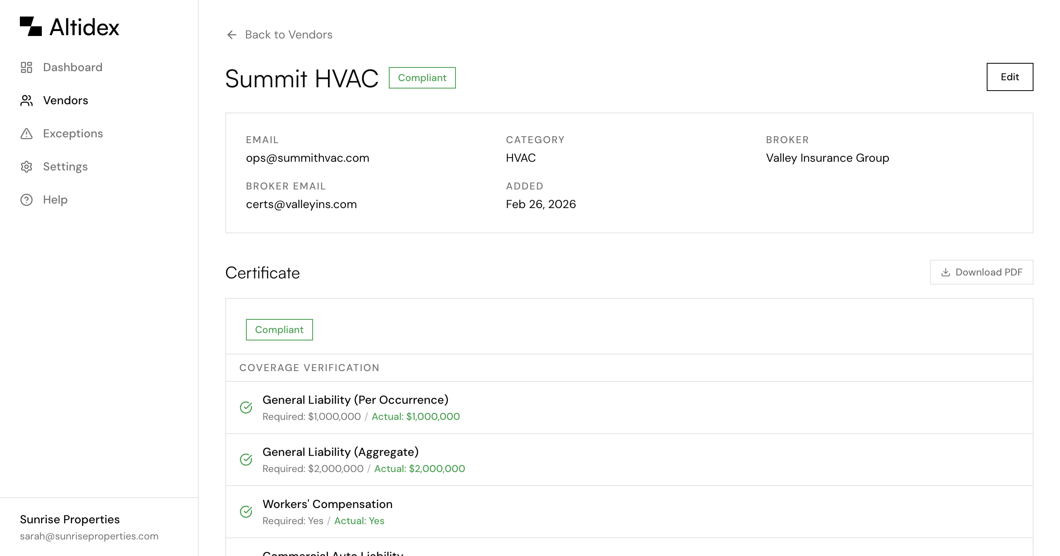Click the Exceptions warning triangle icon
This screenshot has width=1060, height=556.
pyautogui.click(x=26, y=134)
